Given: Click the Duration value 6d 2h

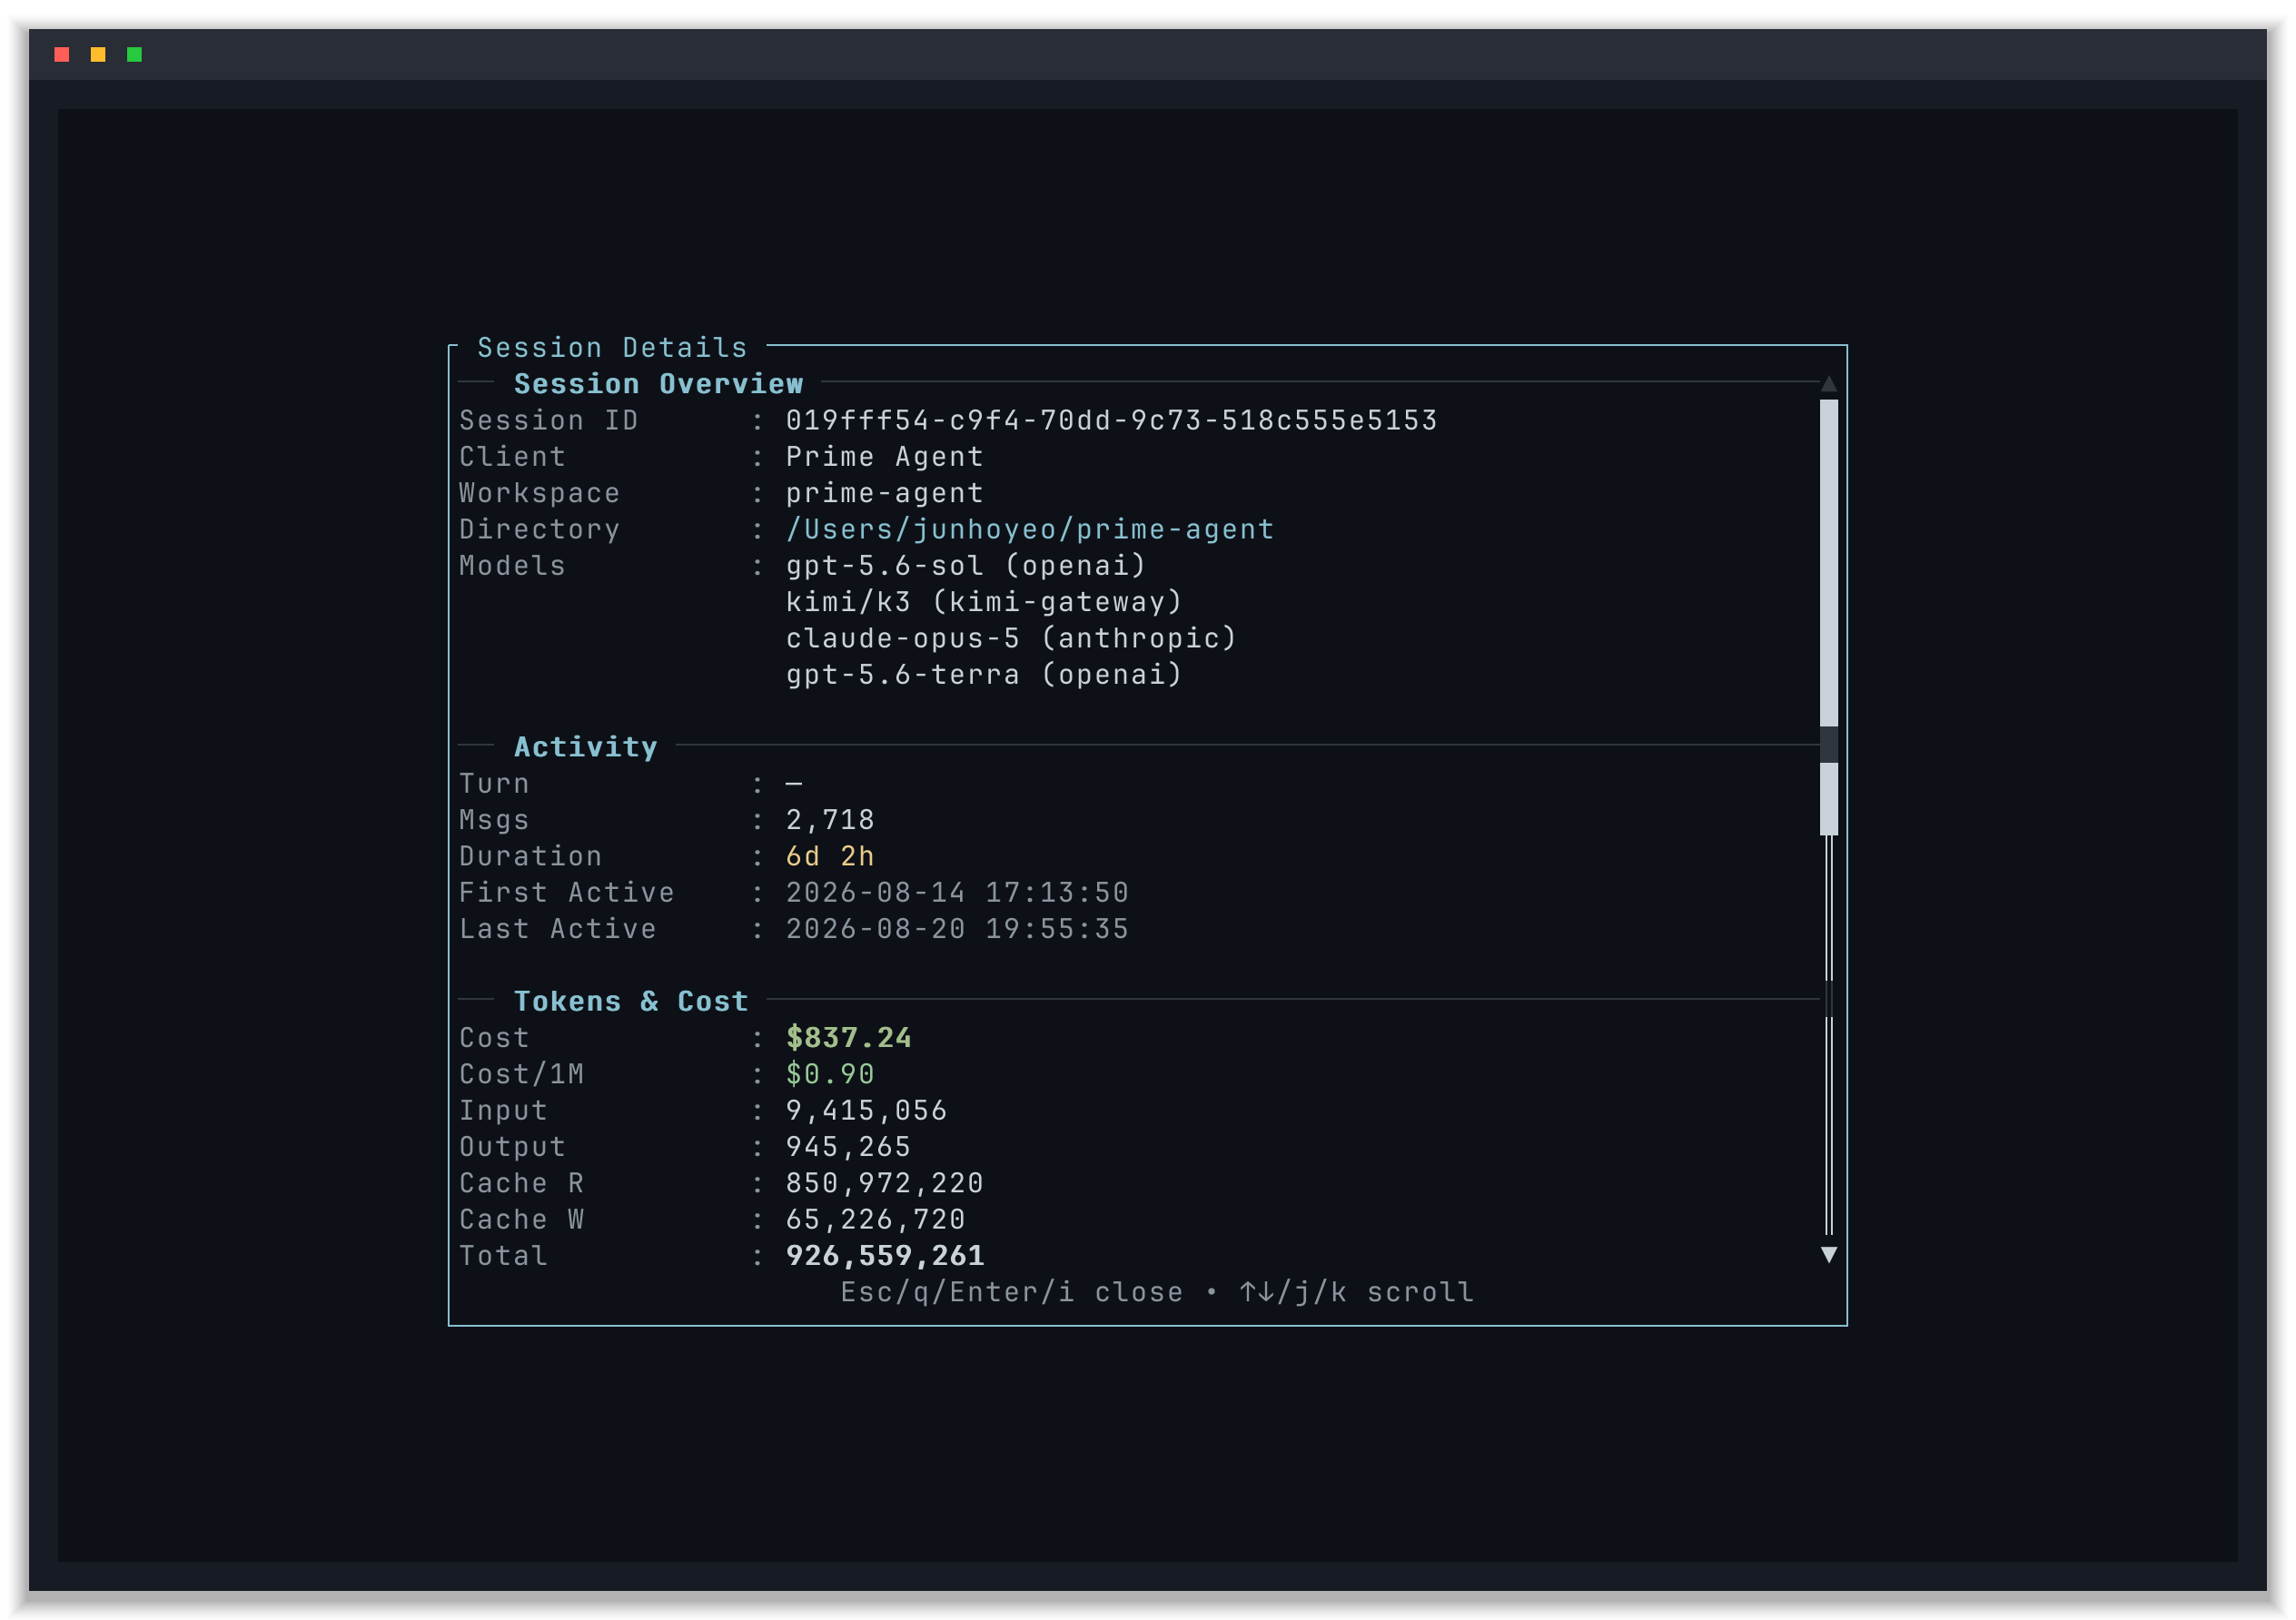Looking at the screenshot, I should (830, 856).
